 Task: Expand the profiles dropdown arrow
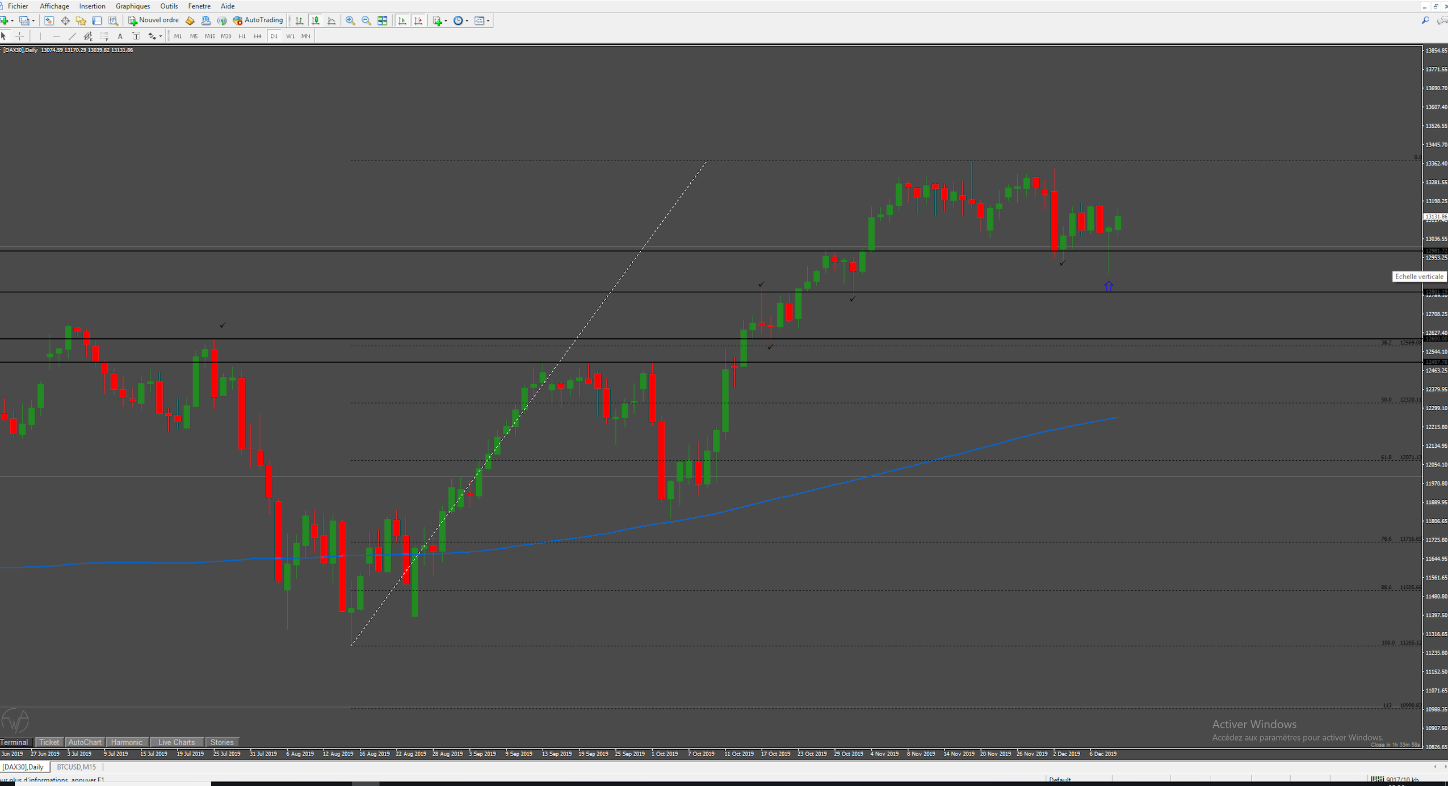(x=33, y=21)
